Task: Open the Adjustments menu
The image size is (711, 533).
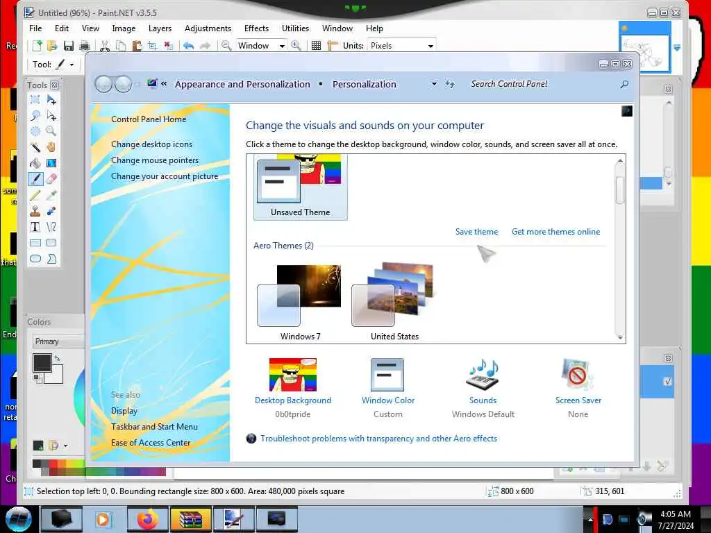Action: pos(208,28)
